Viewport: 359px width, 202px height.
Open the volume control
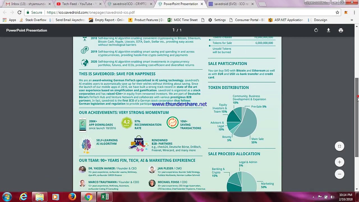[x=332, y=197]
